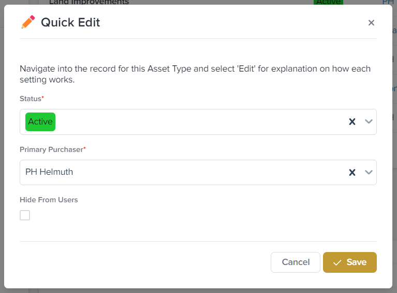This screenshot has width=397, height=293.
Task: Open the PH link behind the dialog
Action: point(388,2)
